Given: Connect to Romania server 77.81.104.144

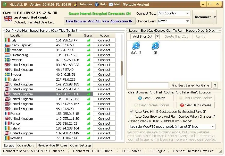Looking at the screenshot, I should tap(104, 138).
